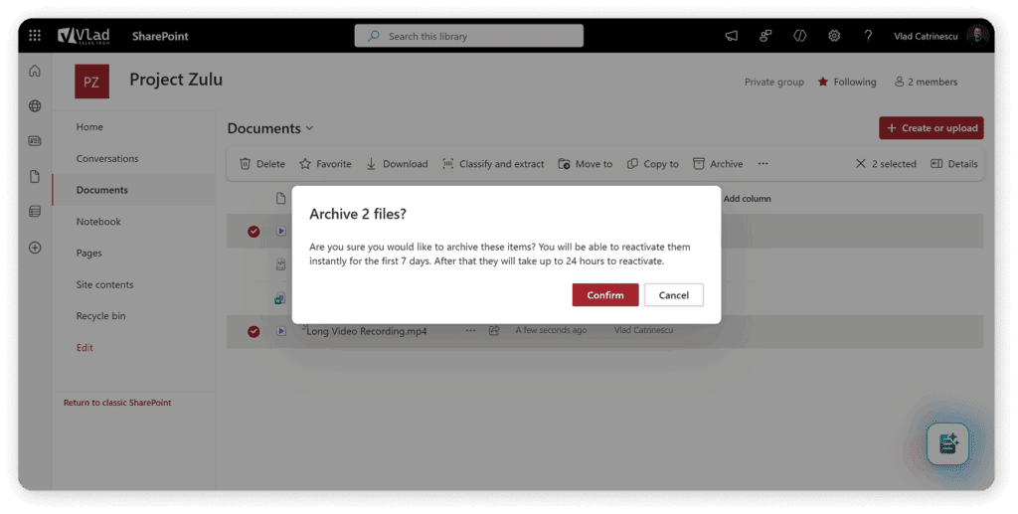Deselect Long Video Recording.mp4 checkbox
The height and width of the screenshot is (514, 1018).
click(254, 332)
